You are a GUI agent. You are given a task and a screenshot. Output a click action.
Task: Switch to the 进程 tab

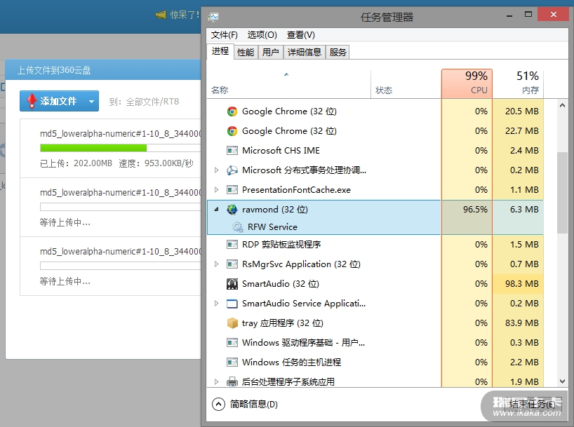tap(220, 51)
